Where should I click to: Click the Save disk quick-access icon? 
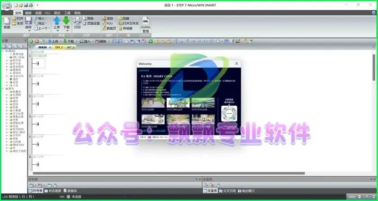26,5
